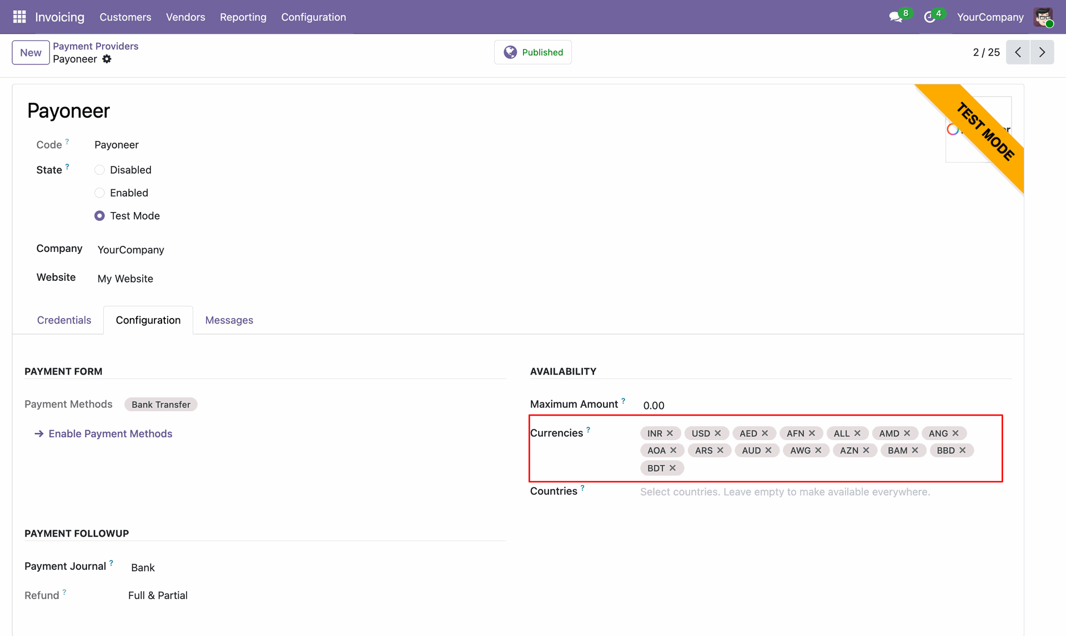The height and width of the screenshot is (636, 1066).
Task: Remove the AMD currency tag
Action: click(x=907, y=433)
